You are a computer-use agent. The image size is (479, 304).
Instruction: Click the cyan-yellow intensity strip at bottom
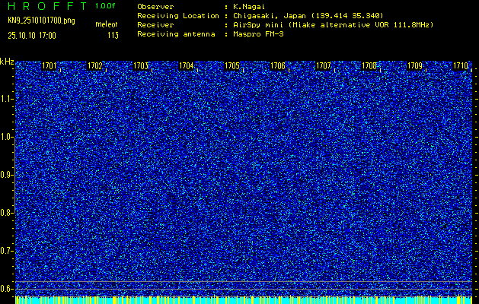click(x=244, y=300)
